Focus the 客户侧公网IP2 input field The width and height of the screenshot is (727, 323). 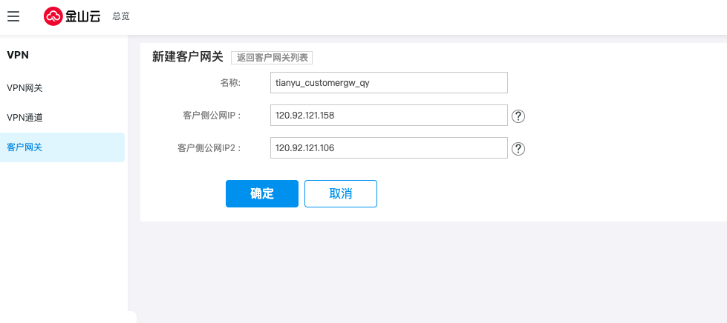(388, 148)
